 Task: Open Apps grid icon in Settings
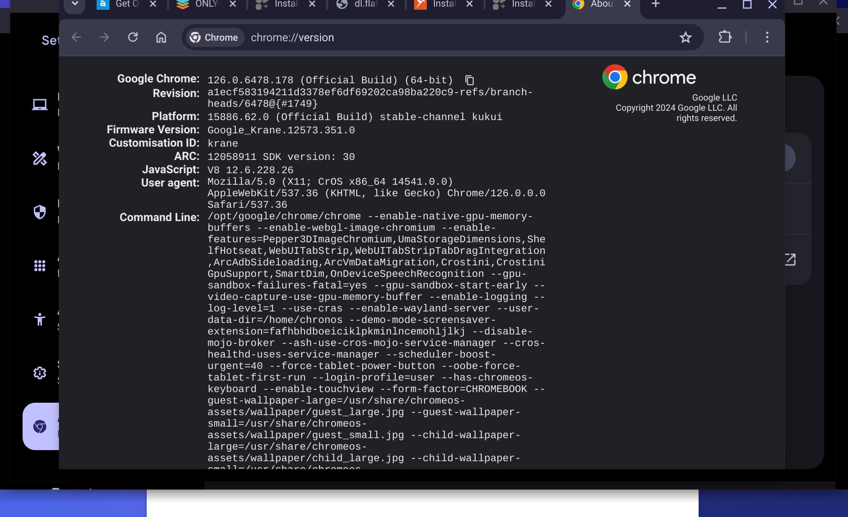click(x=40, y=266)
